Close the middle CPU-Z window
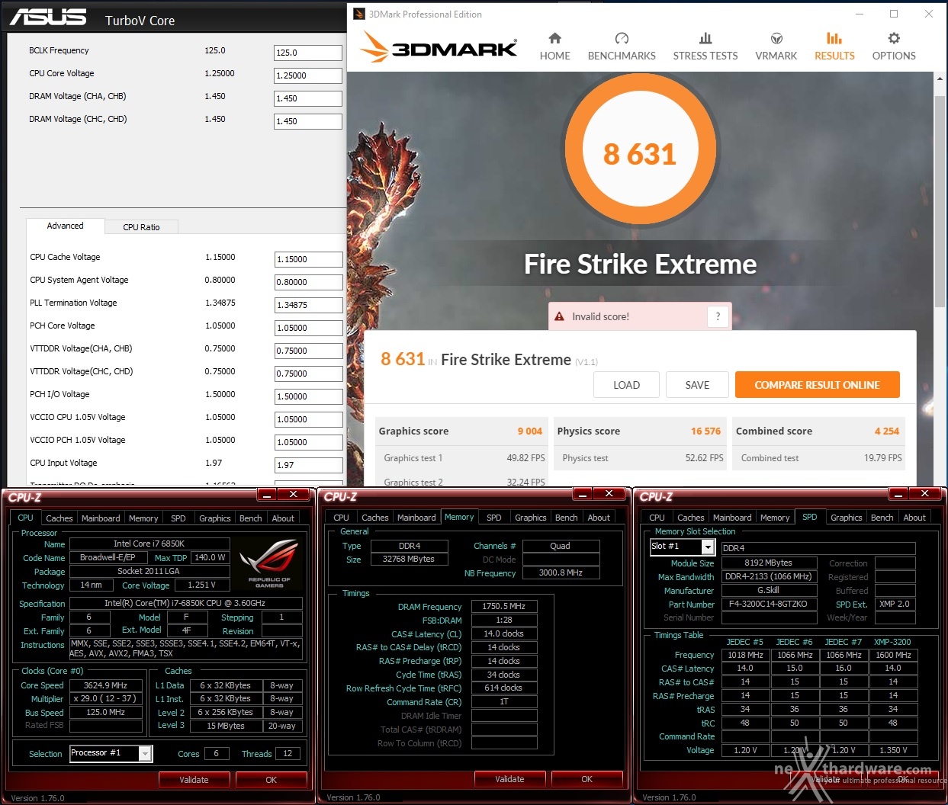 [609, 494]
